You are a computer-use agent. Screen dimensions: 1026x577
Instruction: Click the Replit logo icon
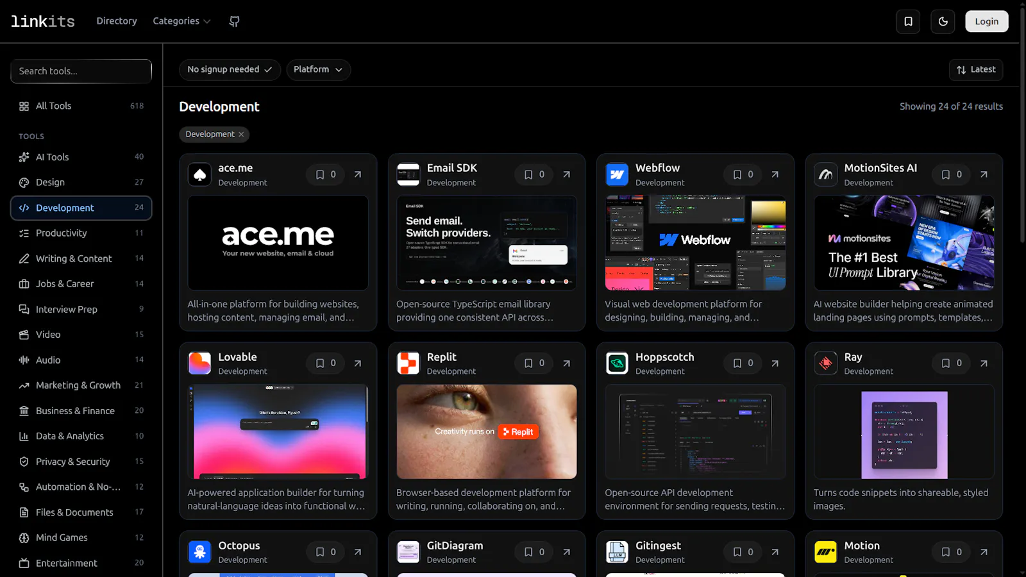coord(408,363)
